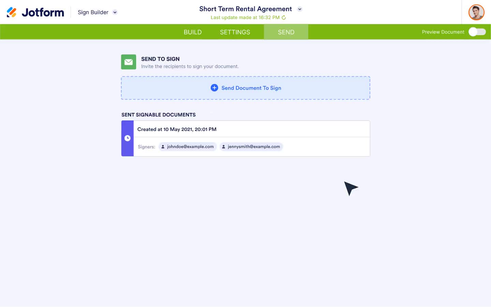This screenshot has width=491, height=307.
Task: Click the clock status icon on sent document
Action: tap(128, 138)
